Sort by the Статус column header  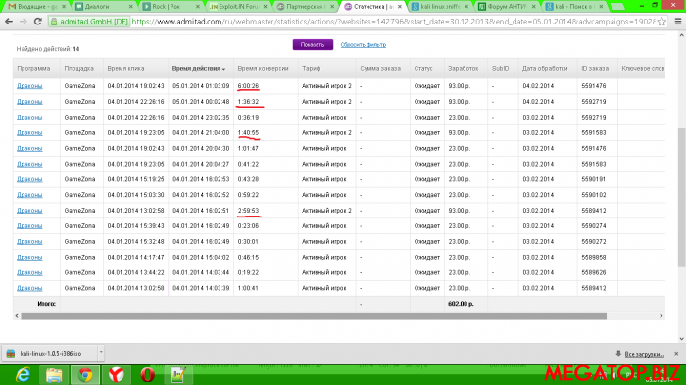point(423,69)
